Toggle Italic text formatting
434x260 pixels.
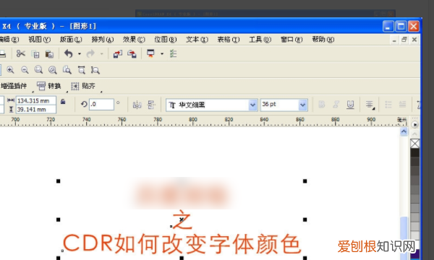336,104
